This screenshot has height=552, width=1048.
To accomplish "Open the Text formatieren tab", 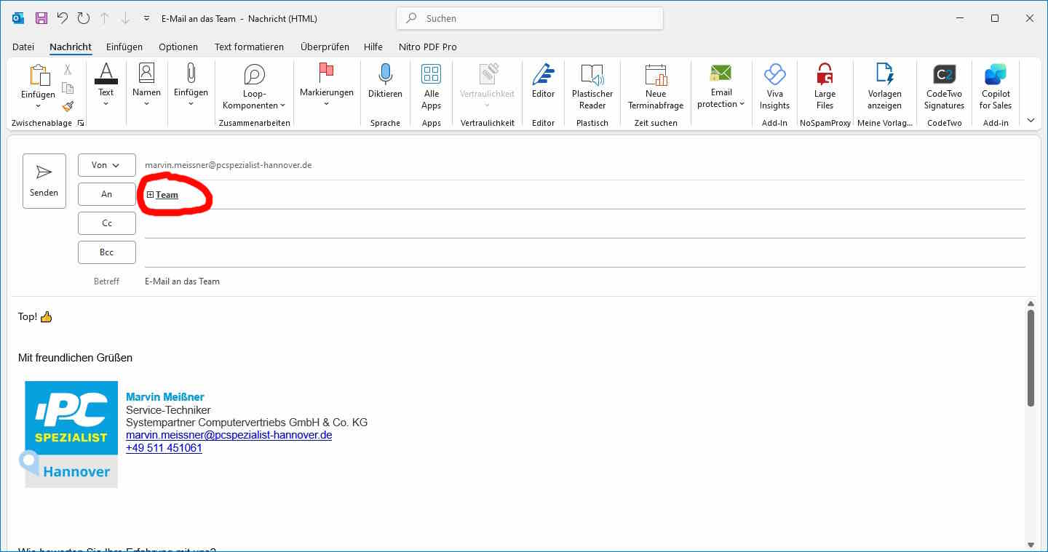I will pyautogui.click(x=249, y=47).
